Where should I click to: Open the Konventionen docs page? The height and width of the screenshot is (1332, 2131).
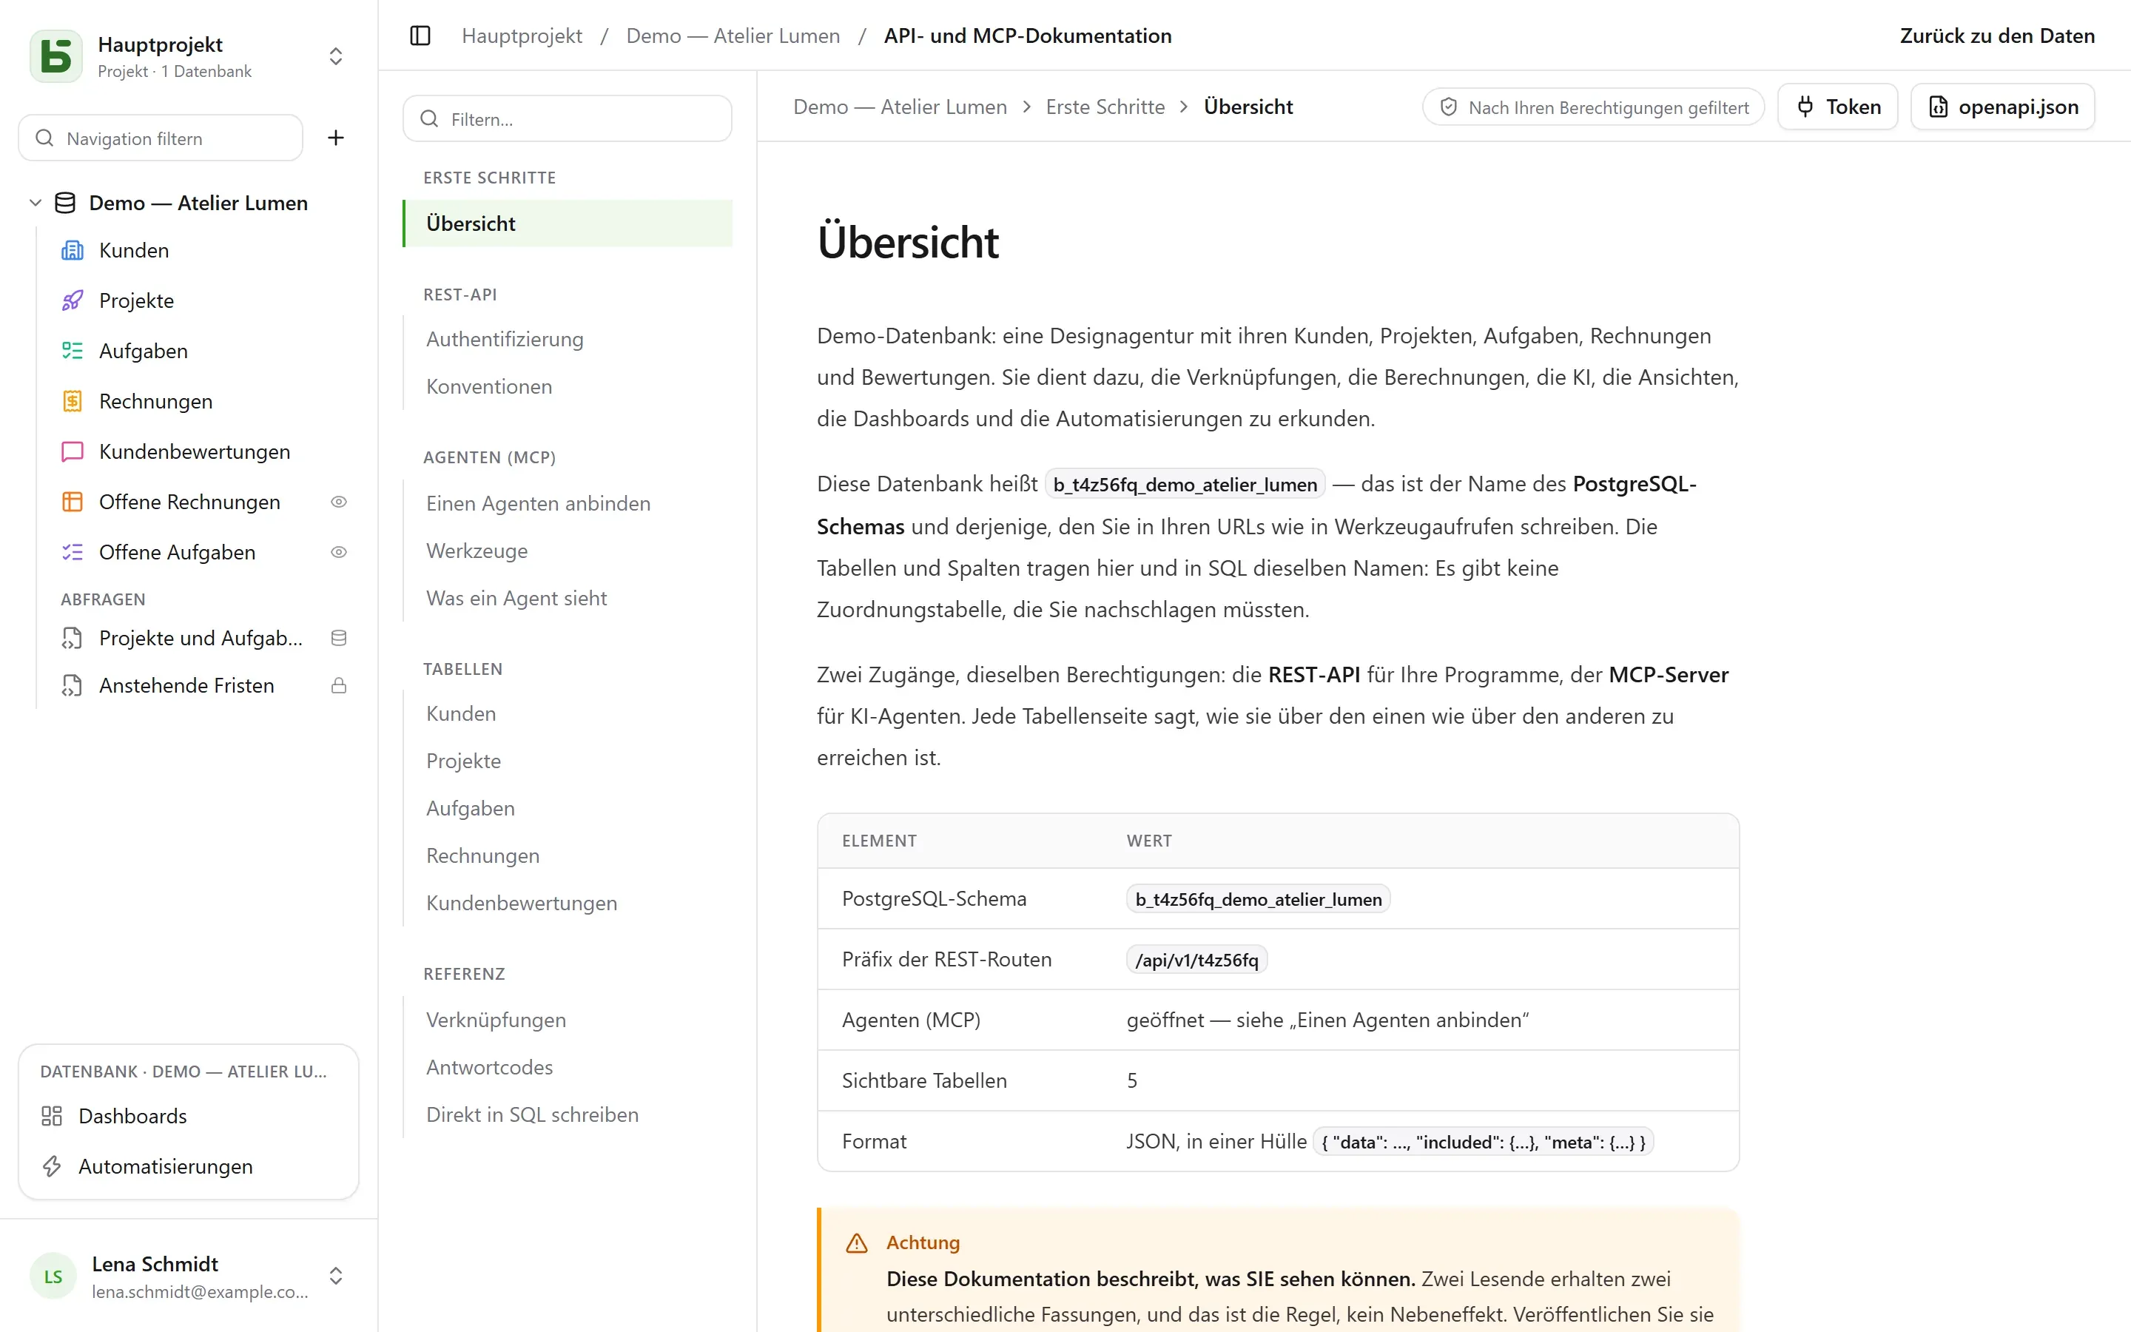point(490,388)
